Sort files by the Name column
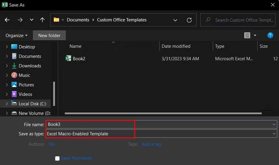This screenshot has width=279, height=165. [x=75, y=46]
